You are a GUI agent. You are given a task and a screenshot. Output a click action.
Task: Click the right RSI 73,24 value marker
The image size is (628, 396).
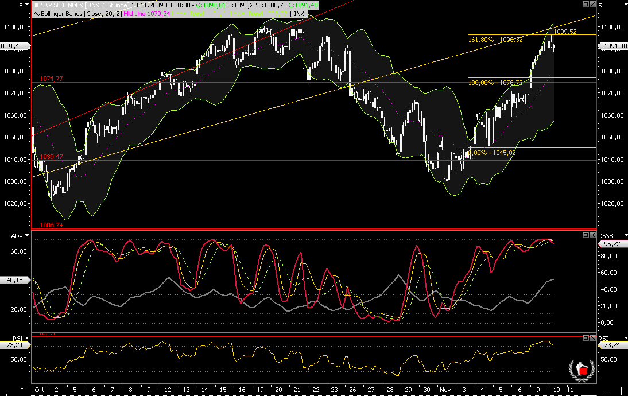click(x=613, y=345)
